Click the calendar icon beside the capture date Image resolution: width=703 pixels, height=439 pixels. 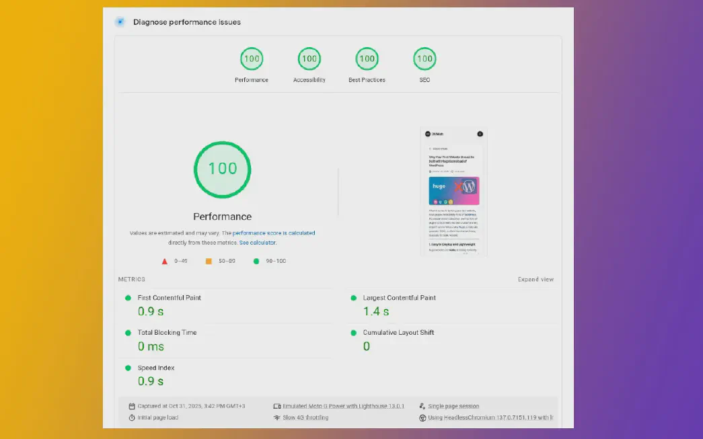tap(132, 406)
